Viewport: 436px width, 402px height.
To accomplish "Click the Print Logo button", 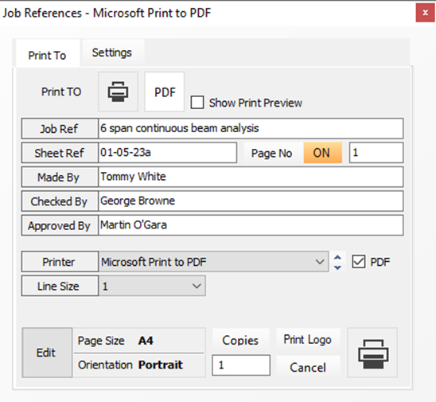I will (308, 339).
